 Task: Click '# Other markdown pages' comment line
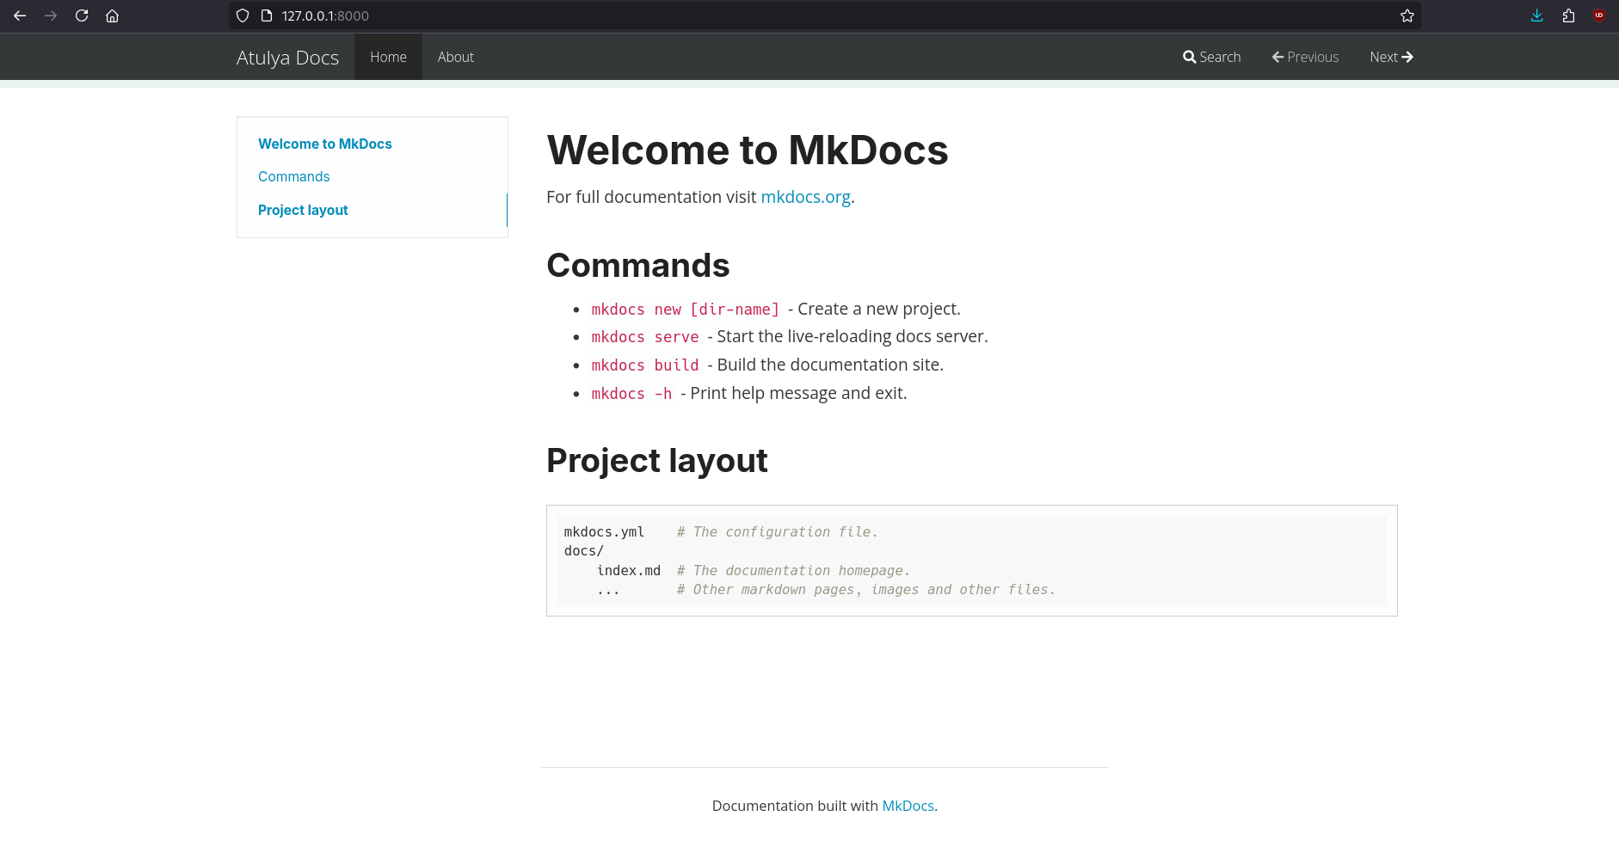click(865, 590)
